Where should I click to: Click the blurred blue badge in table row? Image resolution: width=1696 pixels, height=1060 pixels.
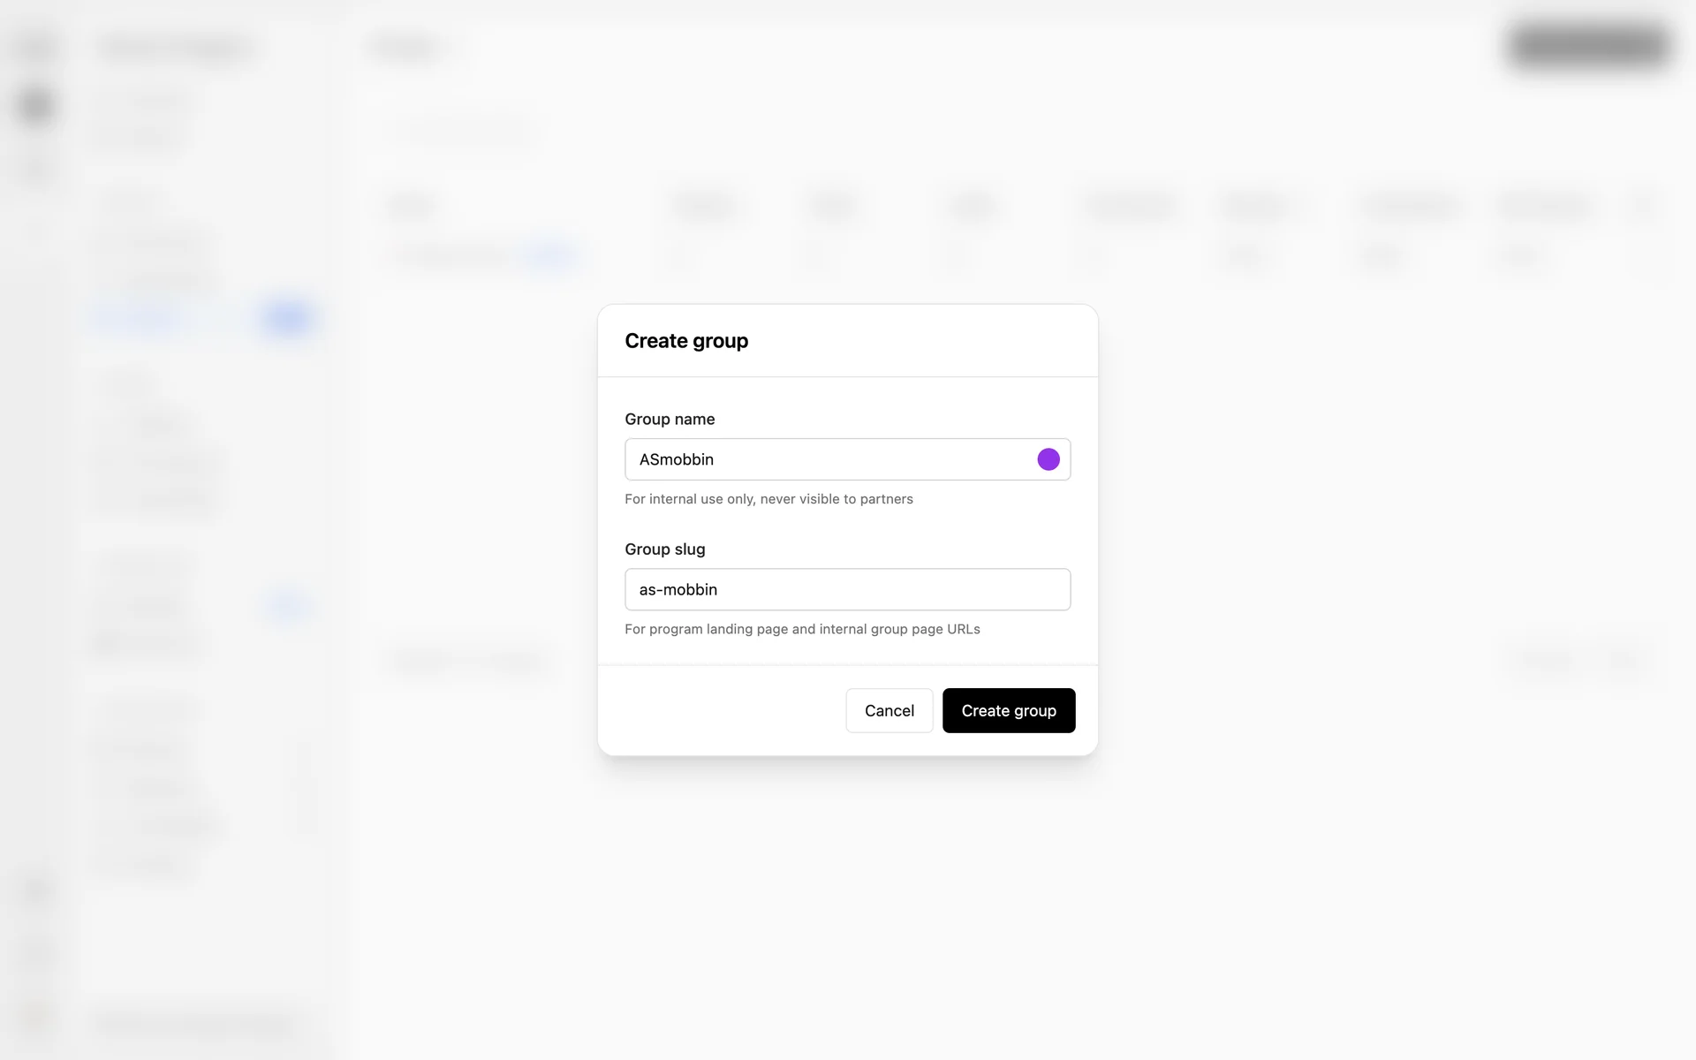549,256
